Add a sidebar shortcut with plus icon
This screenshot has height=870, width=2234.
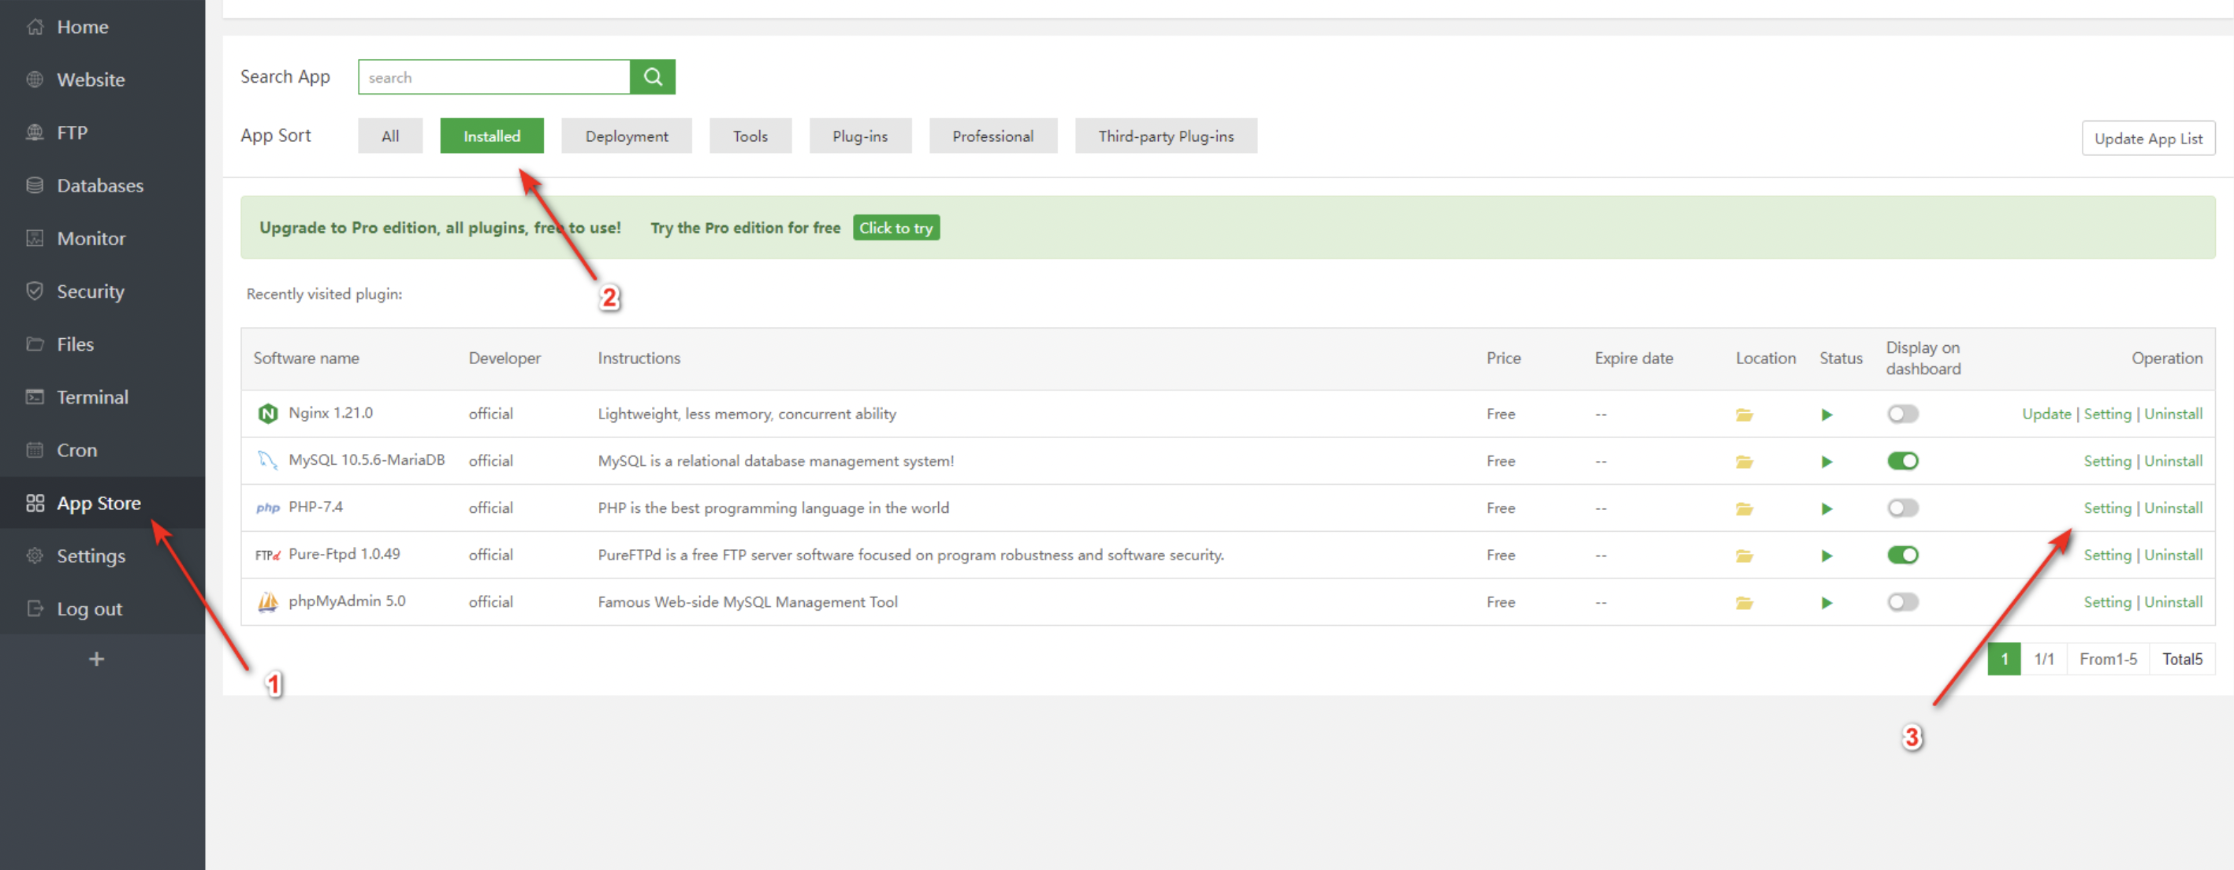[96, 660]
